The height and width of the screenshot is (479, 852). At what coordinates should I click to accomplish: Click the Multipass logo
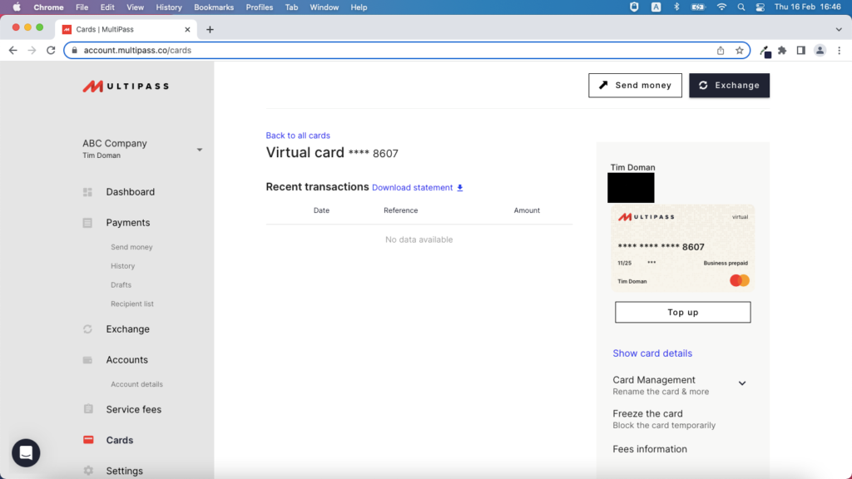click(125, 86)
